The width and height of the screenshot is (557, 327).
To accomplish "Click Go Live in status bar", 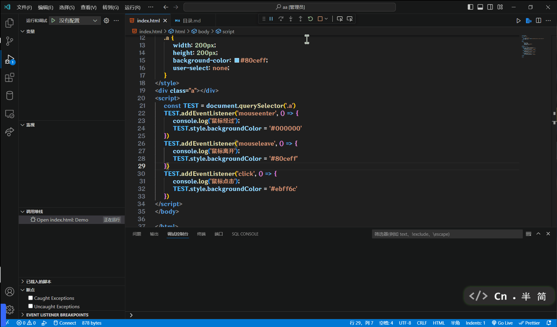I will coord(502,323).
